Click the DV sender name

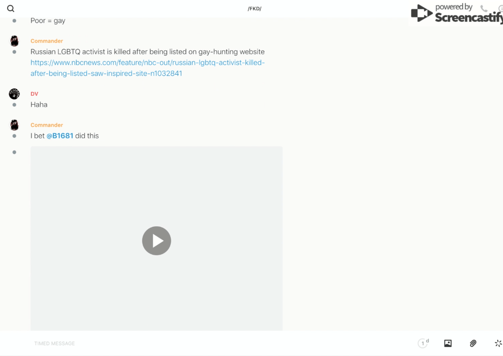coord(35,94)
